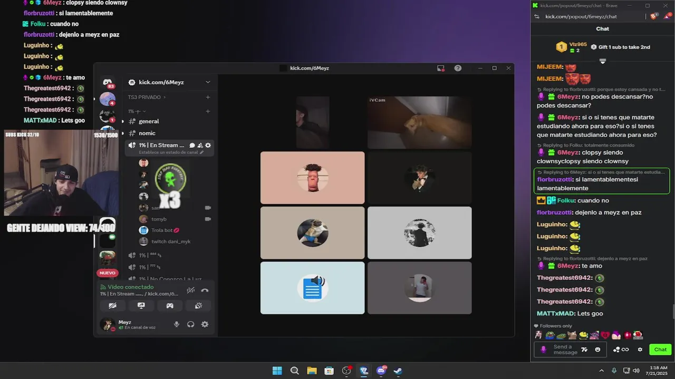
Task: Click the green Chat send button
Action: [660, 350]
